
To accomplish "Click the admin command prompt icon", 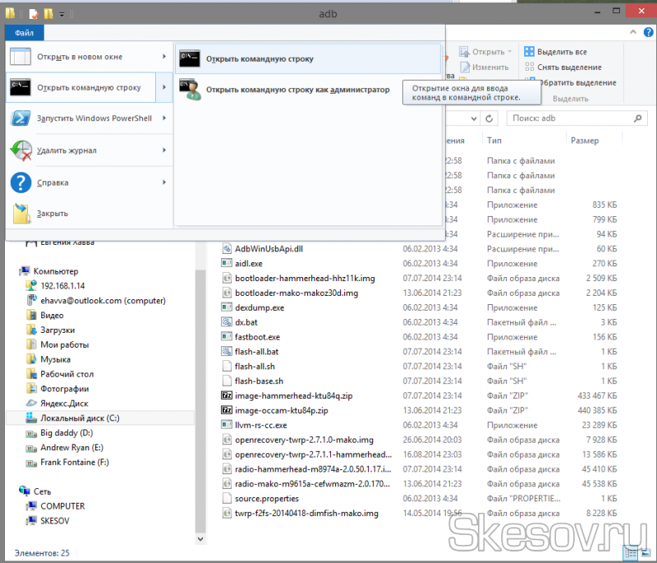I will (x=190, y=90).
